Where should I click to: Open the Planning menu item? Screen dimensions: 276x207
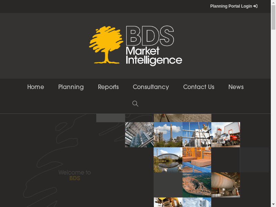click(x=71, y=87)
